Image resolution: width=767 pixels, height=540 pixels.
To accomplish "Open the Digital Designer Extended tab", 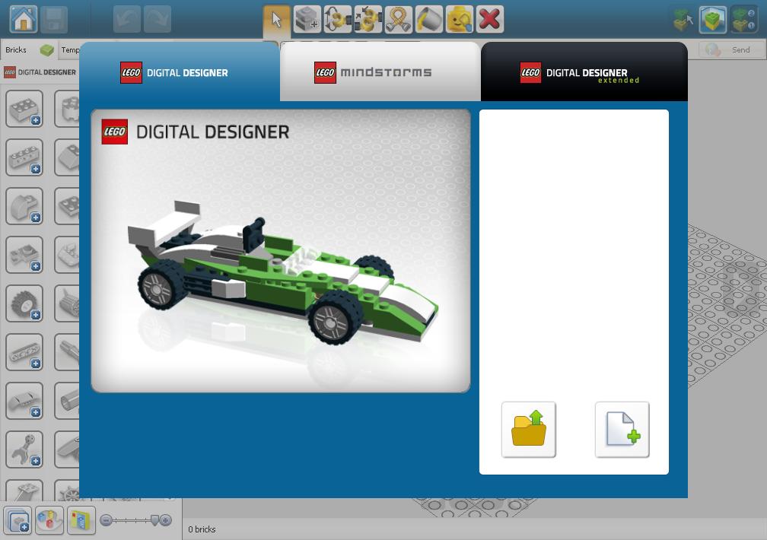I will [x=584, y=73].
